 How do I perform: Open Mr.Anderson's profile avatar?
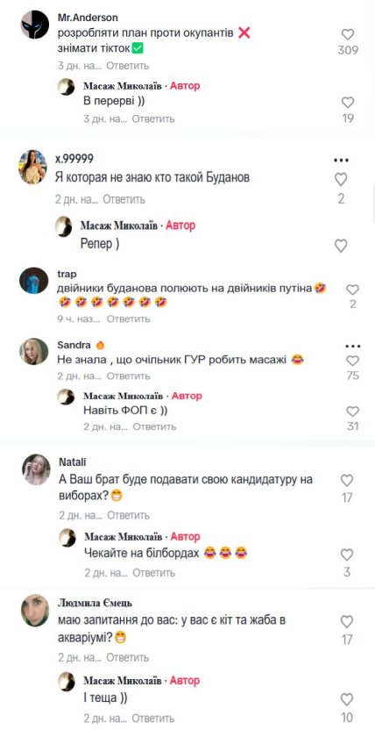click(35, 25)
